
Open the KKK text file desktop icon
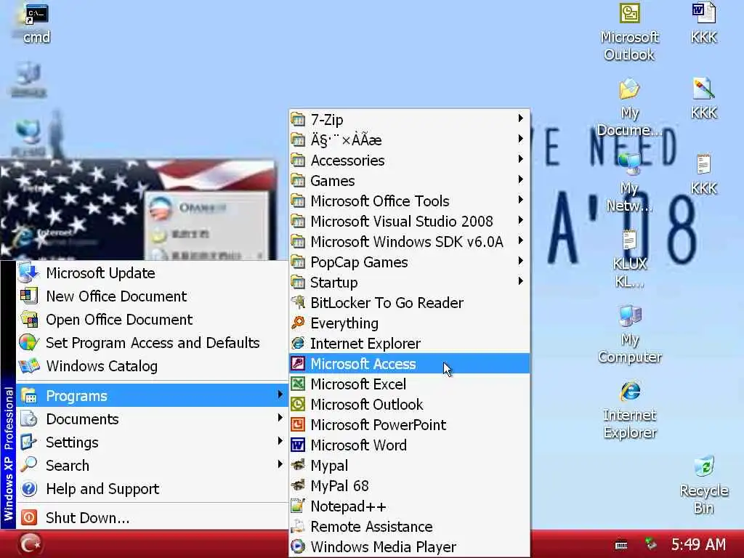pyautogui.click(x=703, y=165)
